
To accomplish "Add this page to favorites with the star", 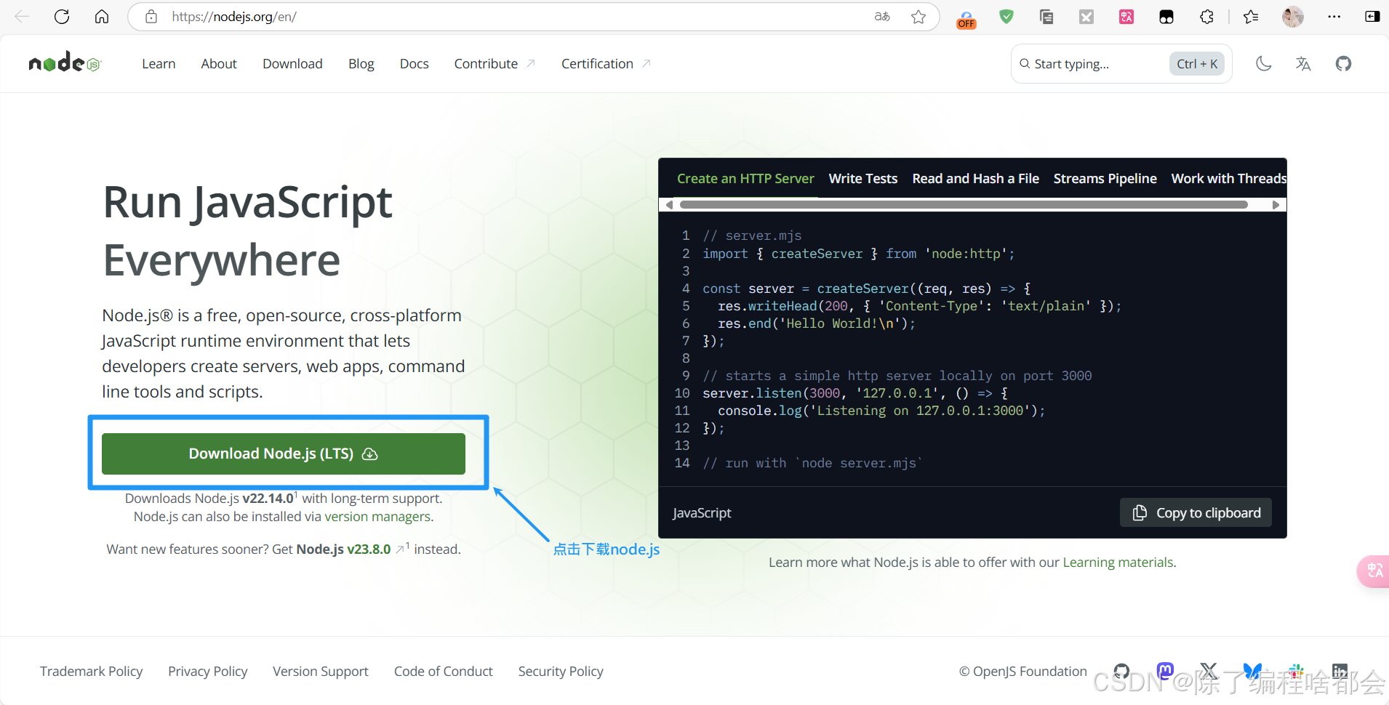I will coord(918,17).
